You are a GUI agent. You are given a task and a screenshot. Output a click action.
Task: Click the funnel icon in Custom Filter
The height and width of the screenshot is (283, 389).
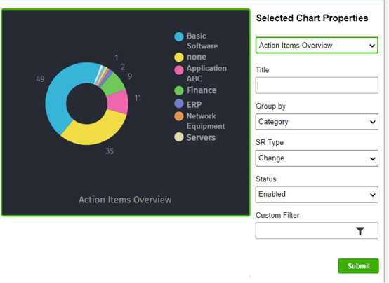point(360,231)
